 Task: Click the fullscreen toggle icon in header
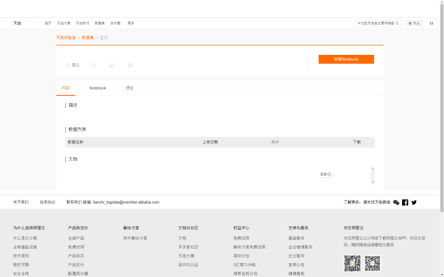pyautogui.click(x=432, y=23)
